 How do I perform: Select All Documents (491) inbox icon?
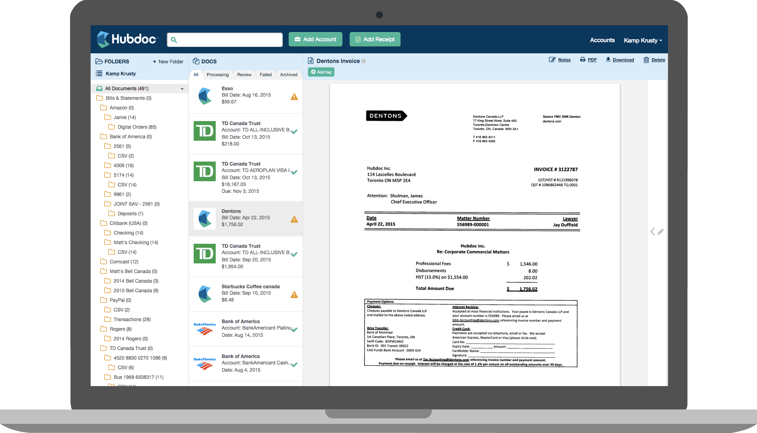pyautogui.click(x=99, y=88)
